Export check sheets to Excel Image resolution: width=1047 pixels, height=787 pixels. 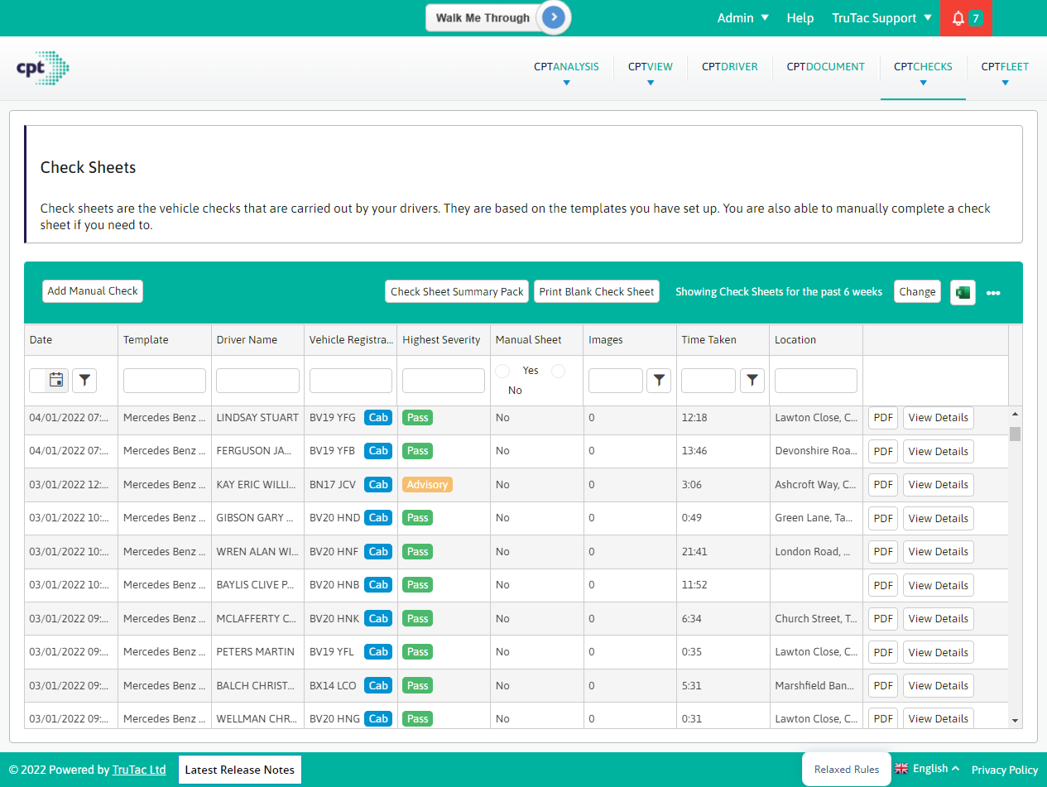coord(963,292)
